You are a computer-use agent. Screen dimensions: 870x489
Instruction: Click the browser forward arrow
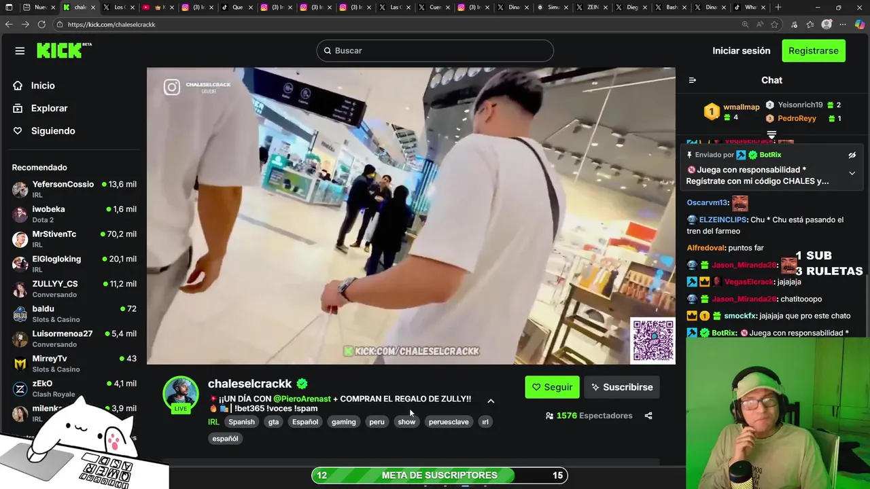25,24
